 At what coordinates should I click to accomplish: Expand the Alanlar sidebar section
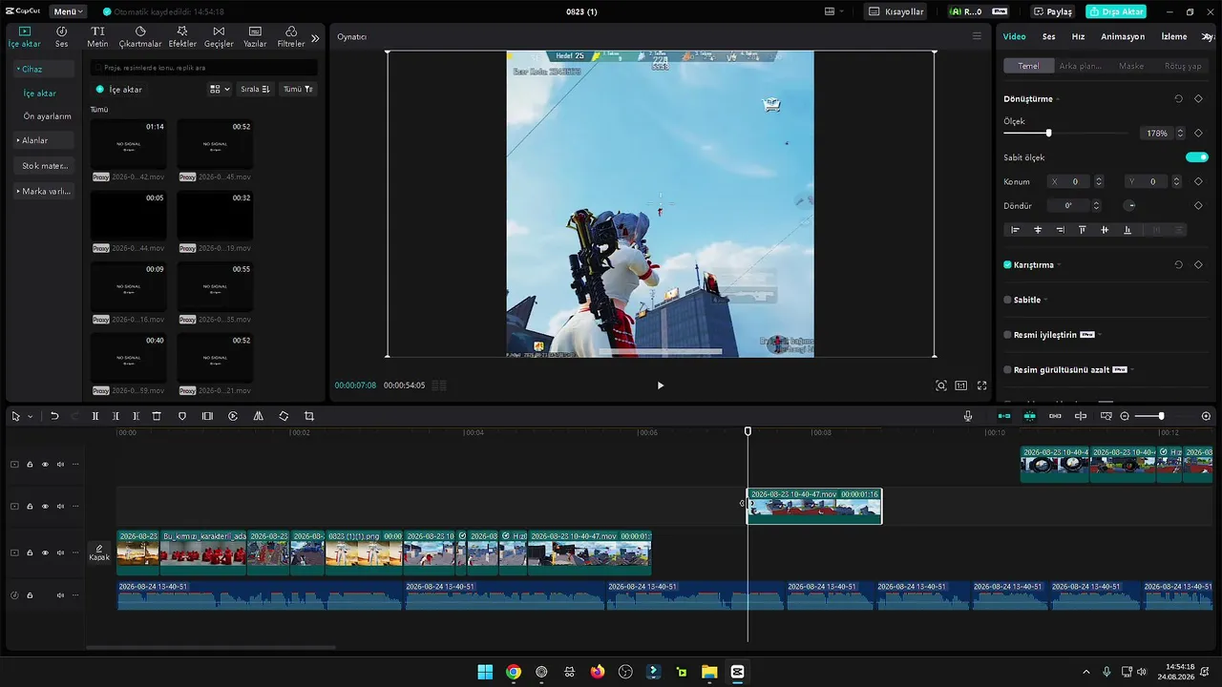point(44,140)
